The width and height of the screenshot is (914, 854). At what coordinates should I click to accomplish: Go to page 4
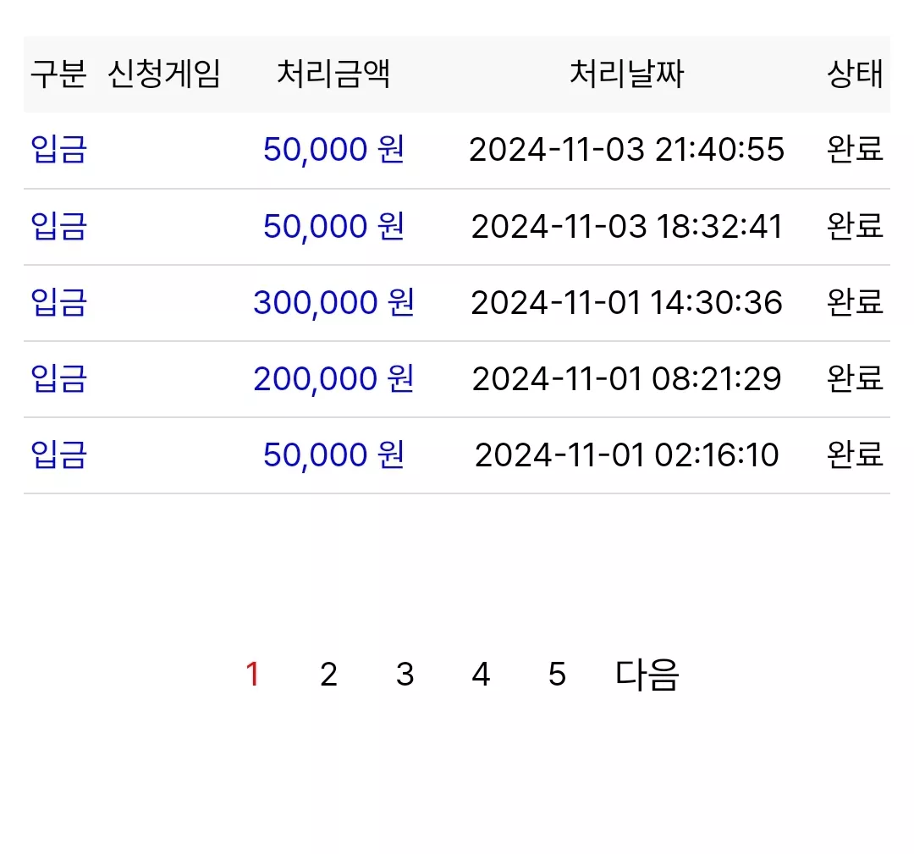(x=481, y=675)
